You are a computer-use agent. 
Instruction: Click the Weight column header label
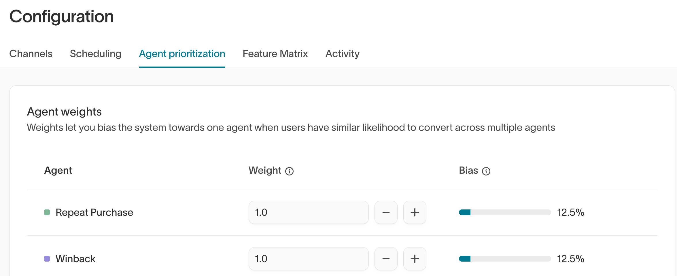click(x=265, y=170)
